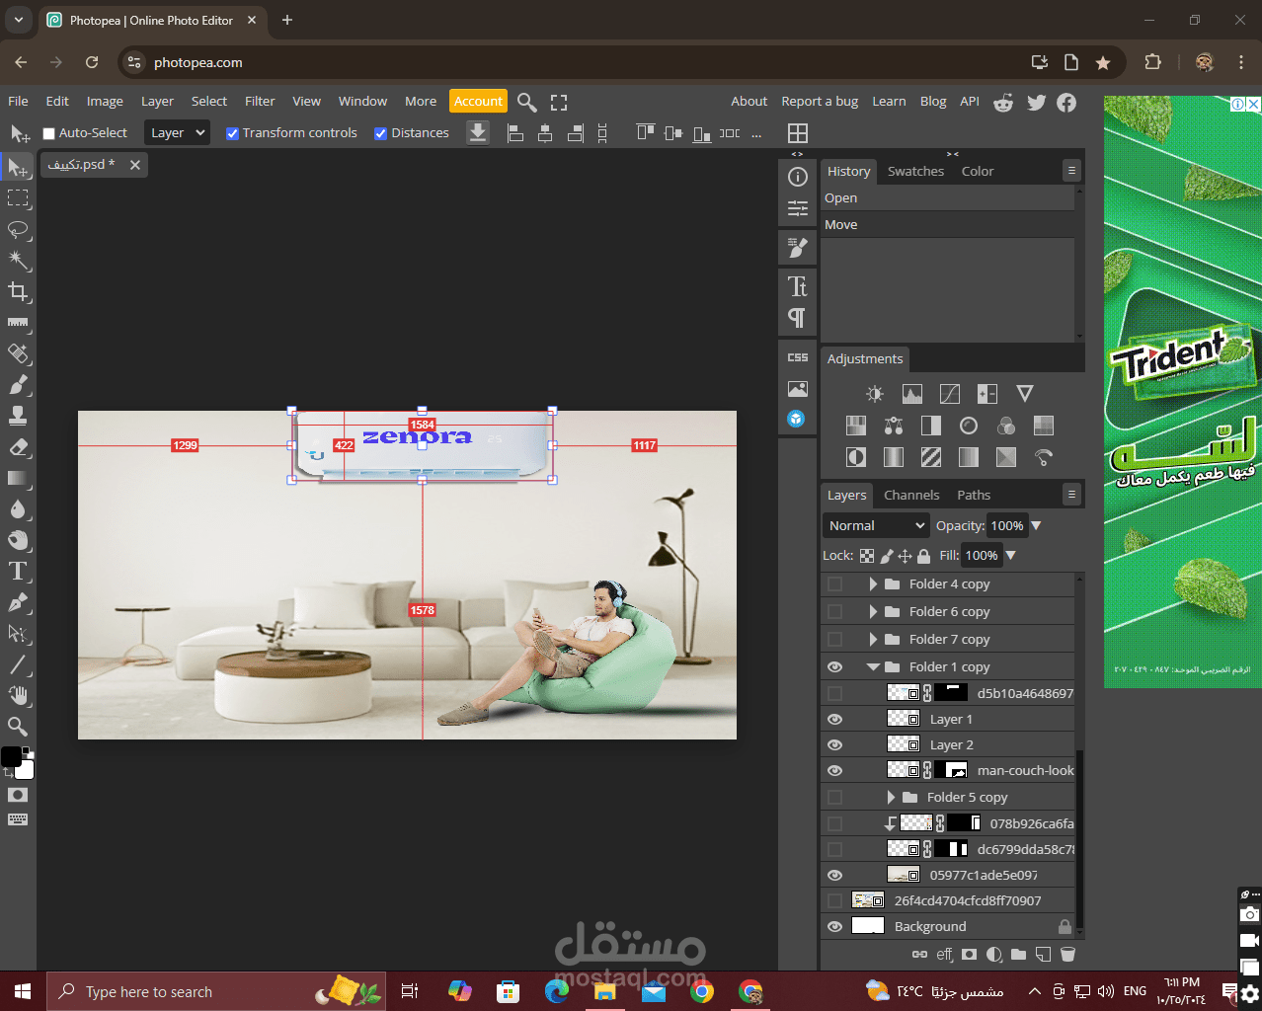The height and width of the screenshot is (1011, 1262).
Task: Open the Filter menu
Action: 260,102
